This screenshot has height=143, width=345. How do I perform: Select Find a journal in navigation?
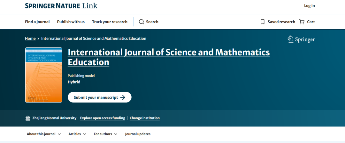point(37,22)
